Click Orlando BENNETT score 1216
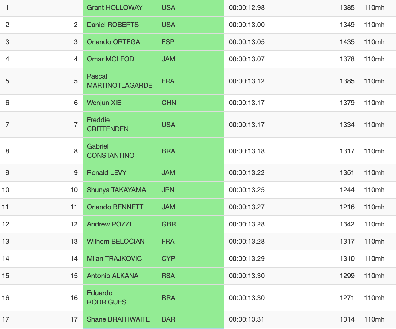This screenshot has width=396, height=329. click(x=347, y=207)
